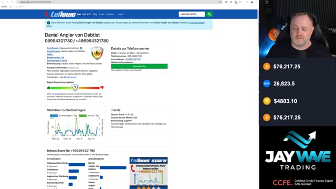Click the green search magnifier button
This screenshot has height=189, width=336.
(209, 14)
